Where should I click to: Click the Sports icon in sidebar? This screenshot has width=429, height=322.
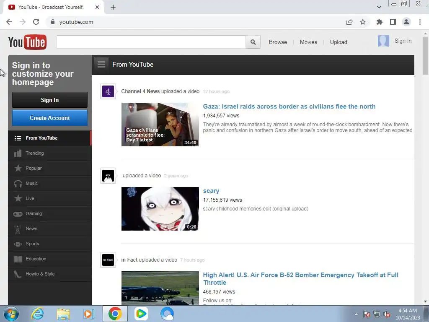pos(18,244)
